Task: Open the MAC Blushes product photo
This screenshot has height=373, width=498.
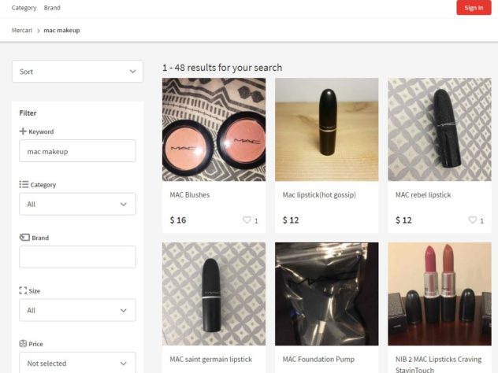Action: pyautogui.click(x=214, y=130)
